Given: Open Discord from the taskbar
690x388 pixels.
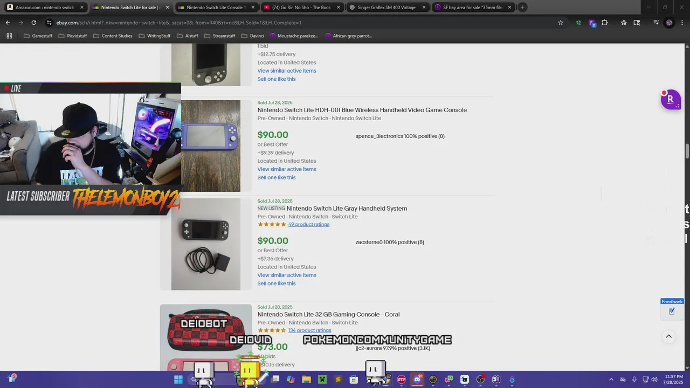Looking at the screenshot, I should pyautogui.click(x=417, y=379).
